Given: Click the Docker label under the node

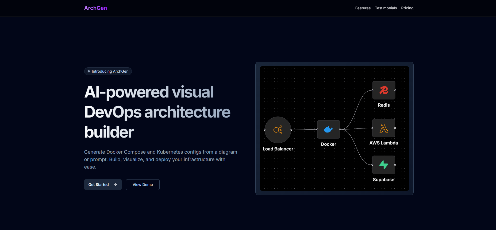Looking at the screenshot, I should (x=329, y=144).
